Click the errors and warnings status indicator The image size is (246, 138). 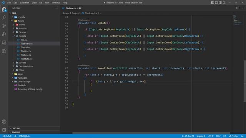(7, 136)
